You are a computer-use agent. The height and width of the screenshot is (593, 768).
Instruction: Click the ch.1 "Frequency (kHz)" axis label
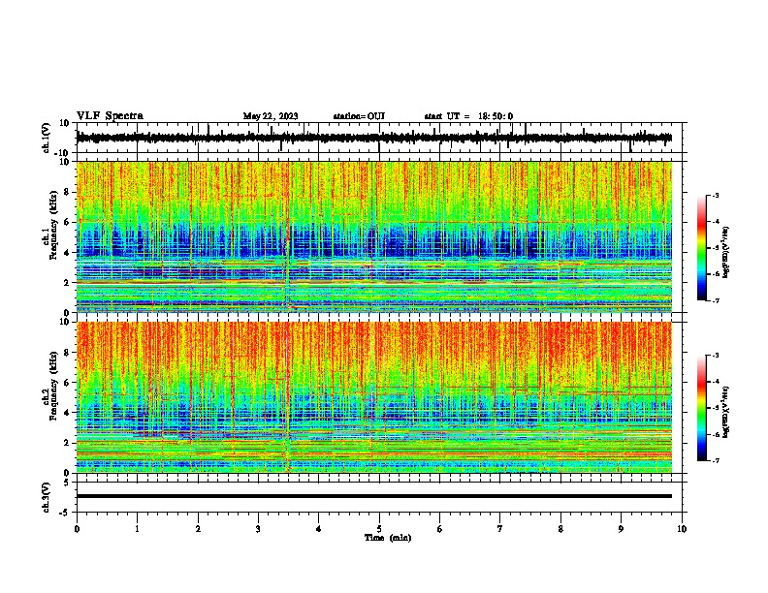[x=53, y=226]
